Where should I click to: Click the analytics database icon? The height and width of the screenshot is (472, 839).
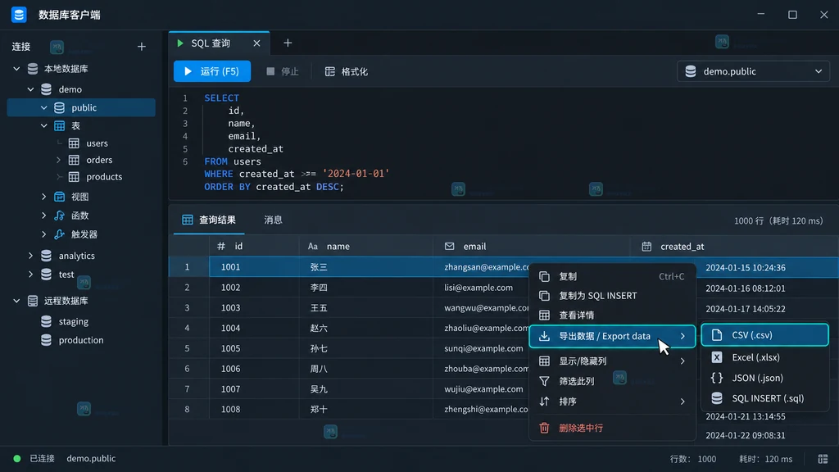click(x=47, y=256)
